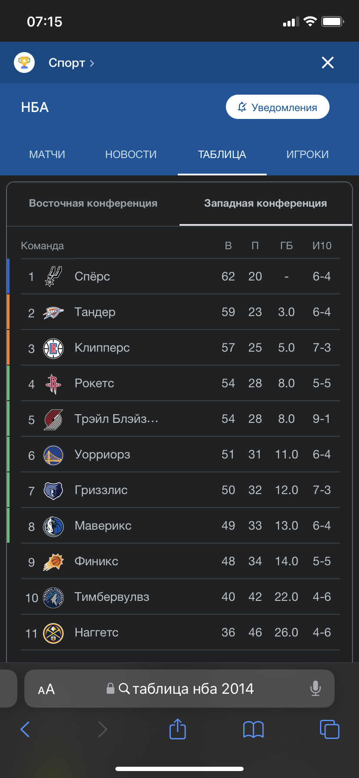Switch to Восточная конференция tab

click(x=93, y=203)
